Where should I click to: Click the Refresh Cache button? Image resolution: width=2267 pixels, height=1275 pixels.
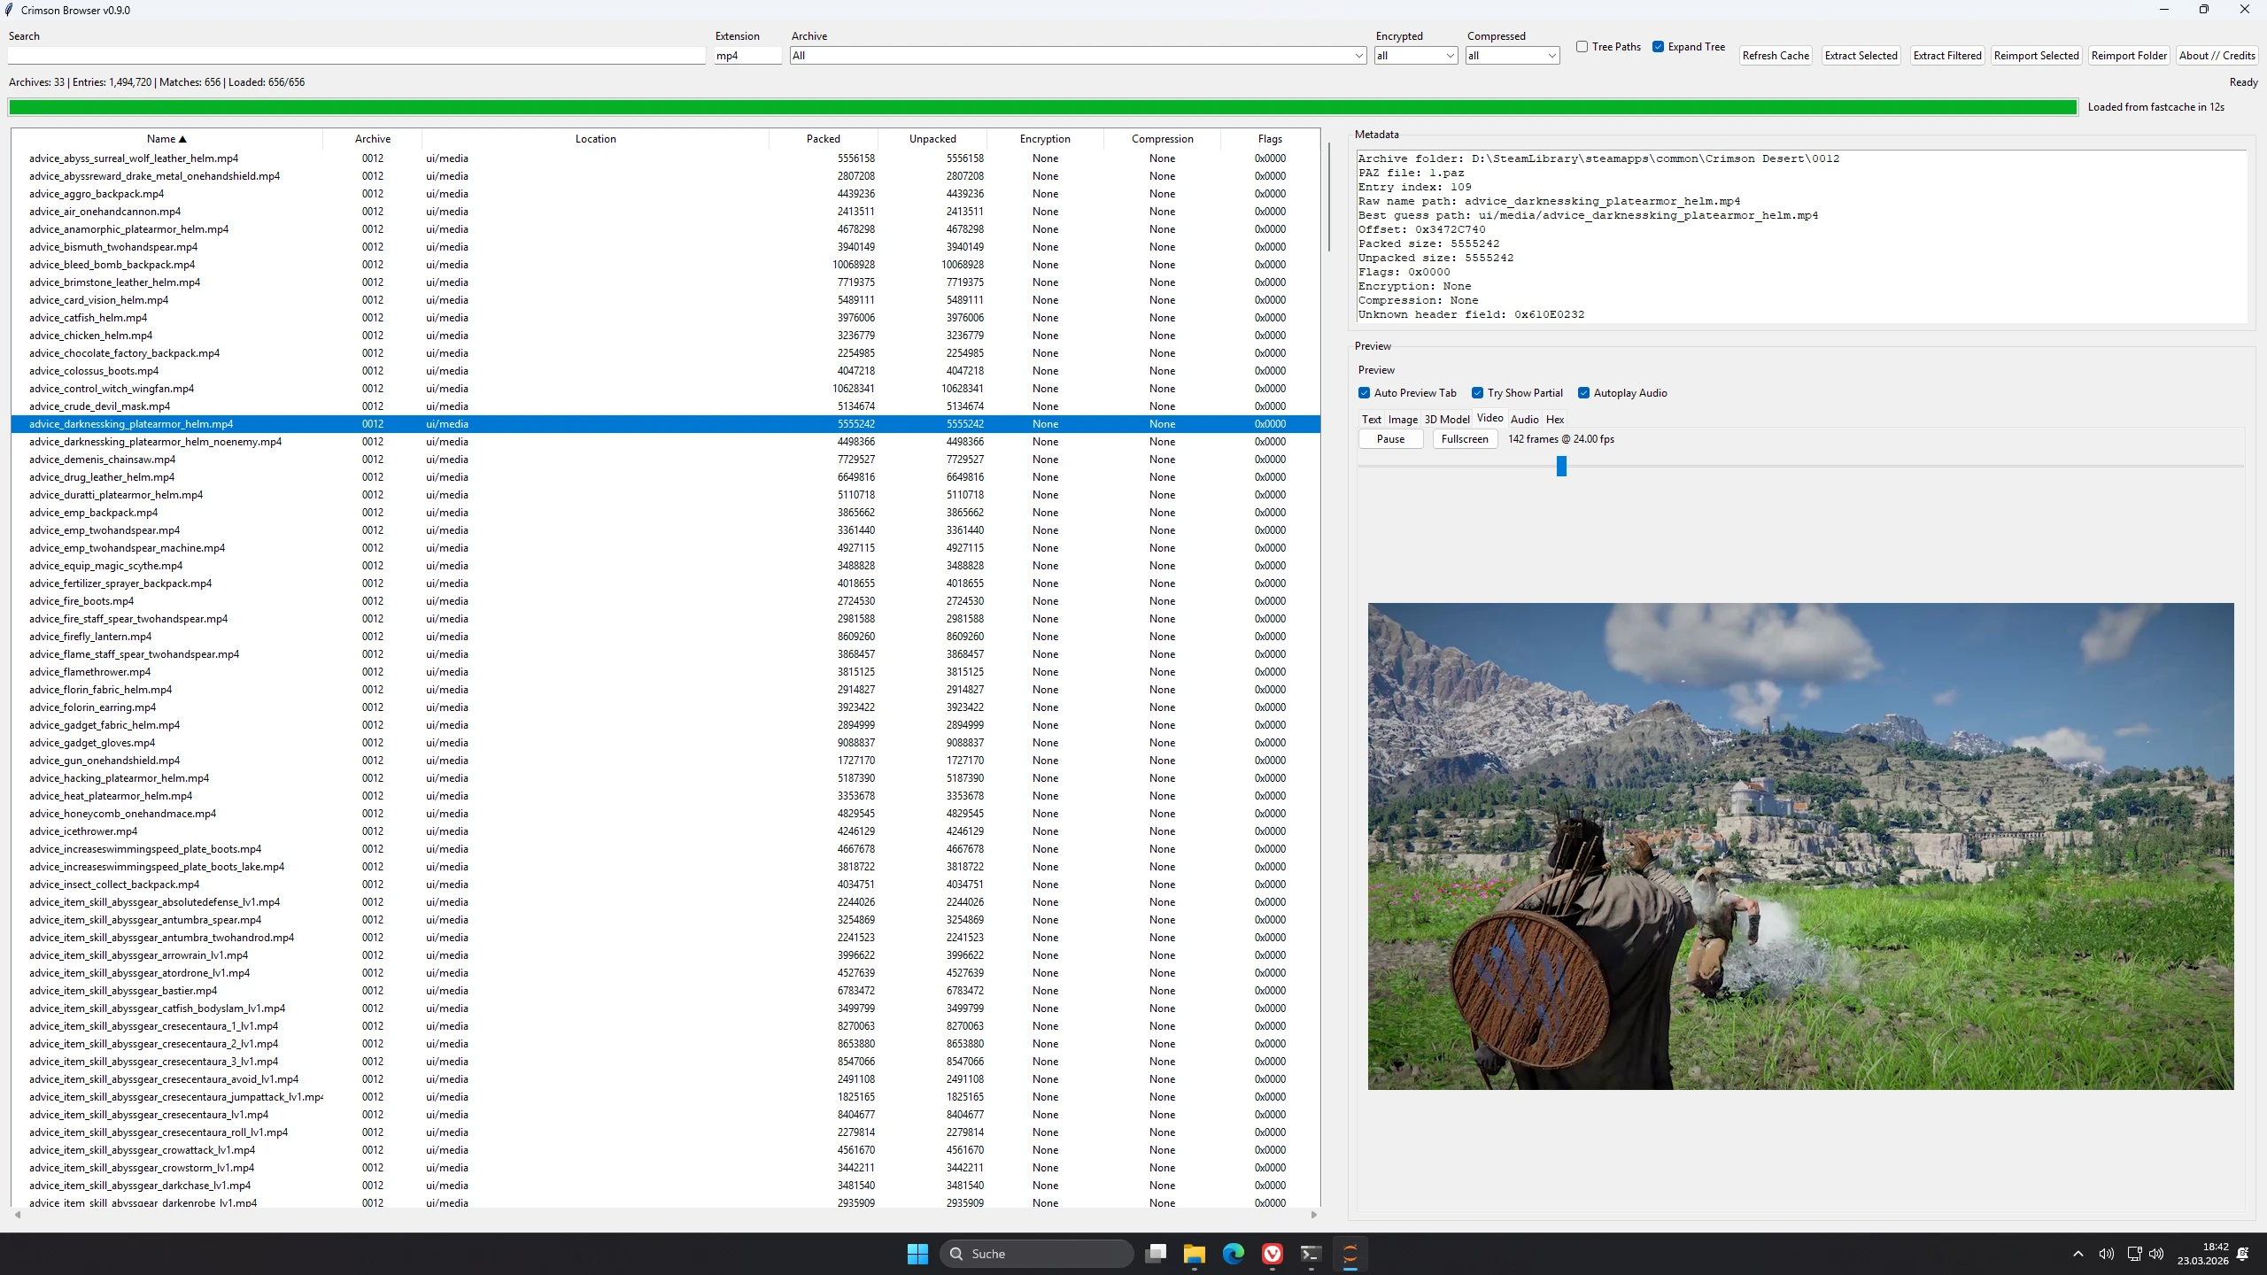(1776, 56)
